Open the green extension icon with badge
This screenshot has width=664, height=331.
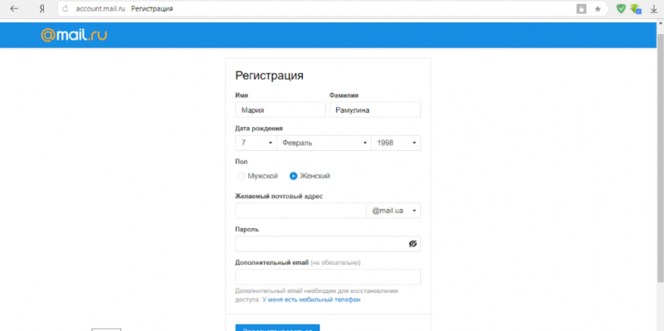coord(636,9)
